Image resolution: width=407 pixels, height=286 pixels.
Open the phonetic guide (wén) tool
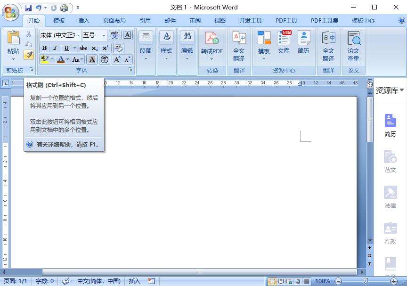click(x=114, y=35)
